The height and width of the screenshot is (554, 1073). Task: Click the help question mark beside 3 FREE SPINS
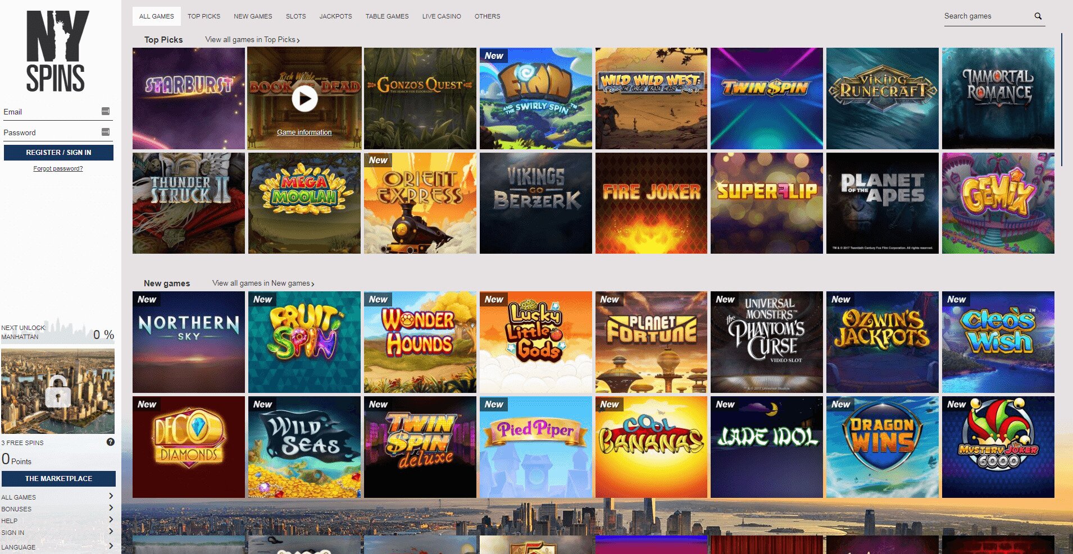pyautogui.click(x=110, y=443)
